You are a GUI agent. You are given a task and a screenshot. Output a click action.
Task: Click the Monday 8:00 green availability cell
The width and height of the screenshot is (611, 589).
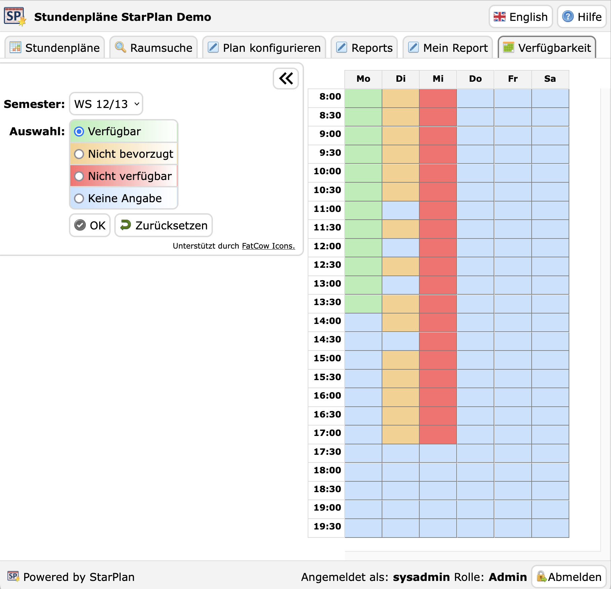tap(363, 98)
